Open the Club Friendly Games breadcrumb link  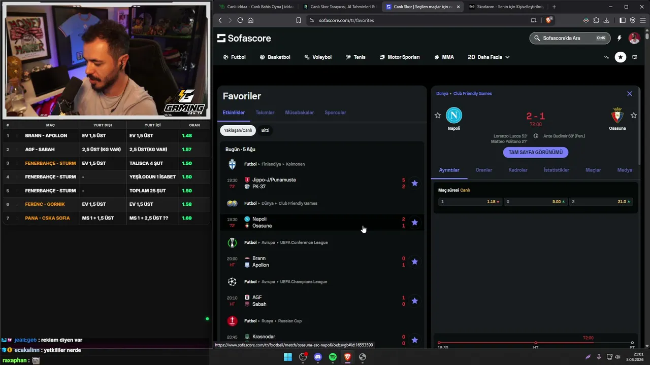[x=473, y=94]
